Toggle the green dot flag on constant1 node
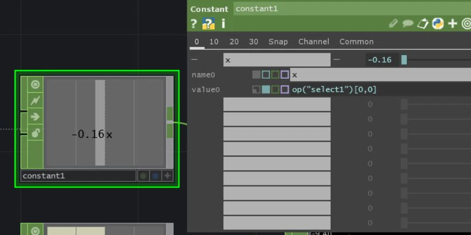Image resolution: width=471 pixels, height=235 pixels. pos(144,176)
